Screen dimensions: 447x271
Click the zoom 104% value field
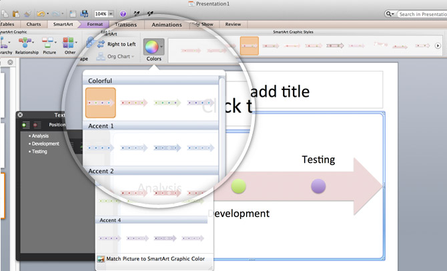101,14
